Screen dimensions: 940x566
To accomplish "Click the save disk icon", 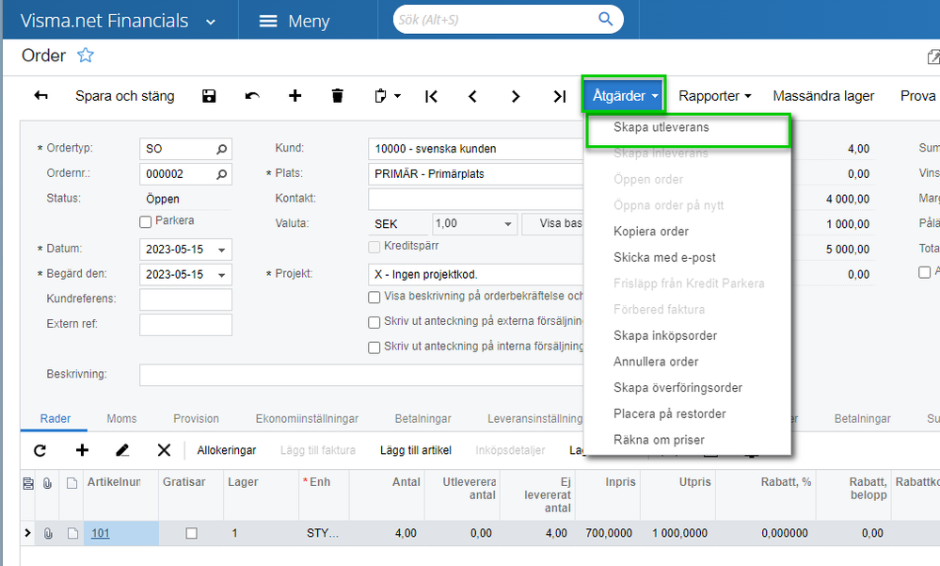I will [209, 96].
